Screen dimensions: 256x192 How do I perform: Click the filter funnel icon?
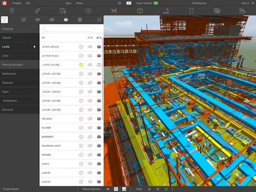pos(5,20)
